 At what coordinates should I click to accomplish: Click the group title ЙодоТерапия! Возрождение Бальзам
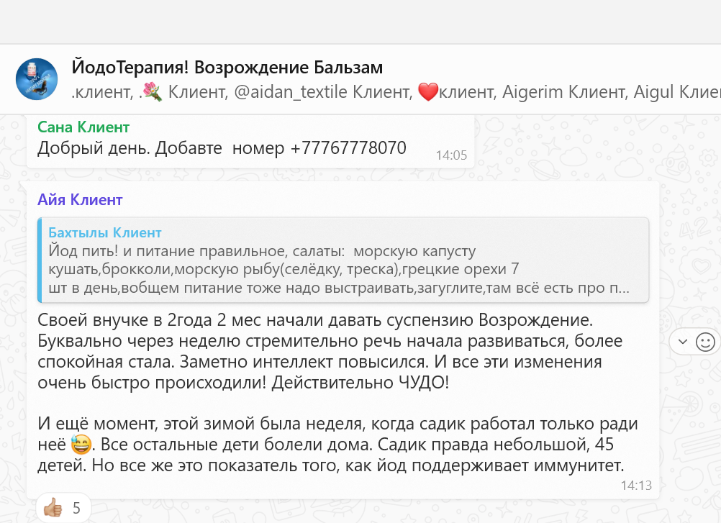(227, 68)
